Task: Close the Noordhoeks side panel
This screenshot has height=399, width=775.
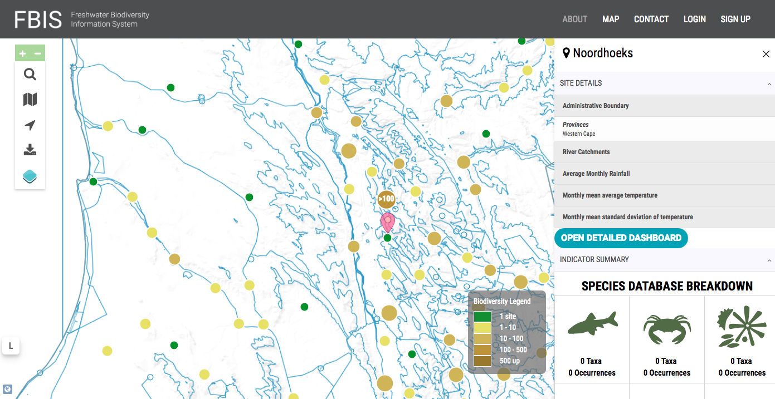Action: click(x=766, y=54)
